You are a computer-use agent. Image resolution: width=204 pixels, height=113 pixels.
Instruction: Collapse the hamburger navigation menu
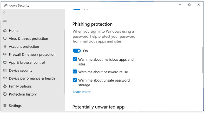(5, 21)
